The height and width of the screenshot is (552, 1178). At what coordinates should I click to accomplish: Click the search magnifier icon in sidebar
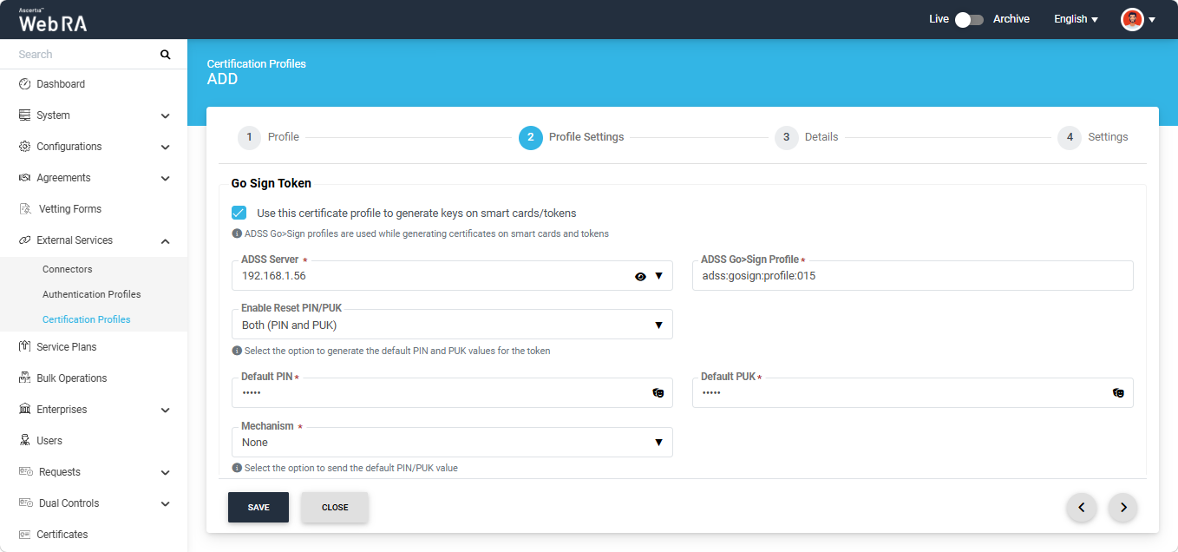click(x=166, y=55)
